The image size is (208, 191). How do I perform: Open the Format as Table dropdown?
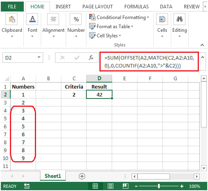pyautogui.click(x=111, y=27)
